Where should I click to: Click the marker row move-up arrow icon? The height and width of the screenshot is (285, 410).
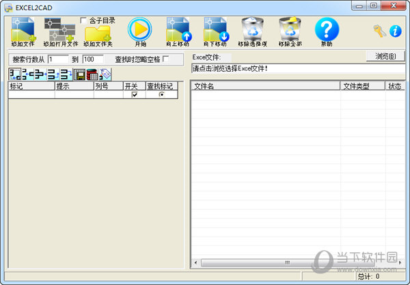[53, 74]
